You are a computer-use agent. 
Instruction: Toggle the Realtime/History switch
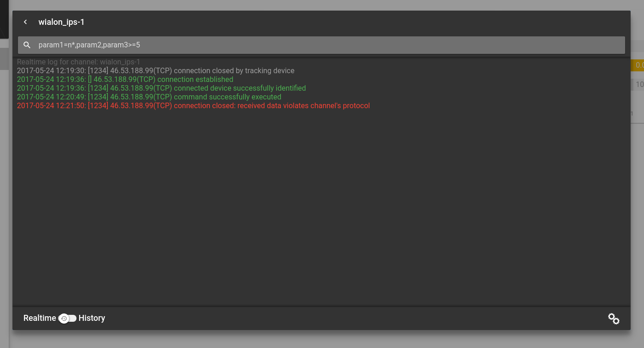[68, 319]
